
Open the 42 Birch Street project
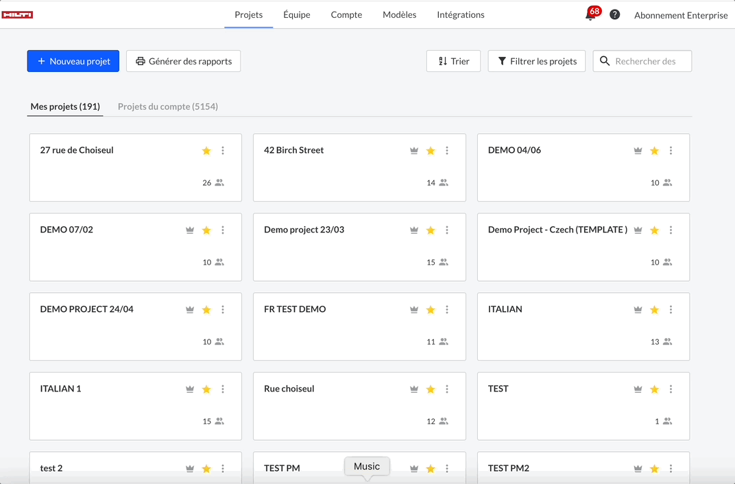coord(359,168)
